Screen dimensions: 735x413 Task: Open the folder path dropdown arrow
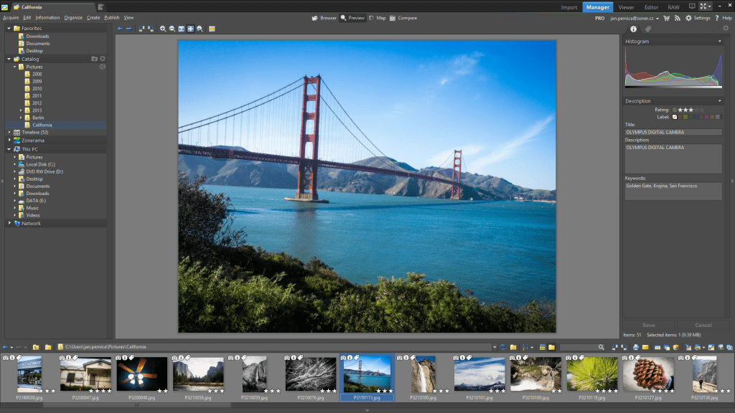494,347
